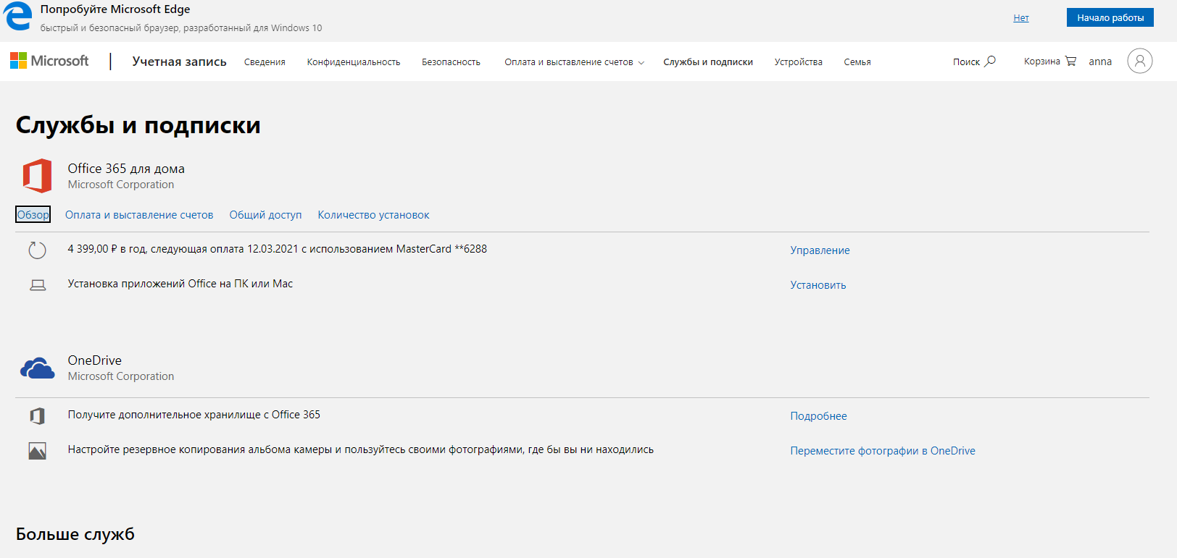Click Получите дополнительное хранилище text

[194, 415]
